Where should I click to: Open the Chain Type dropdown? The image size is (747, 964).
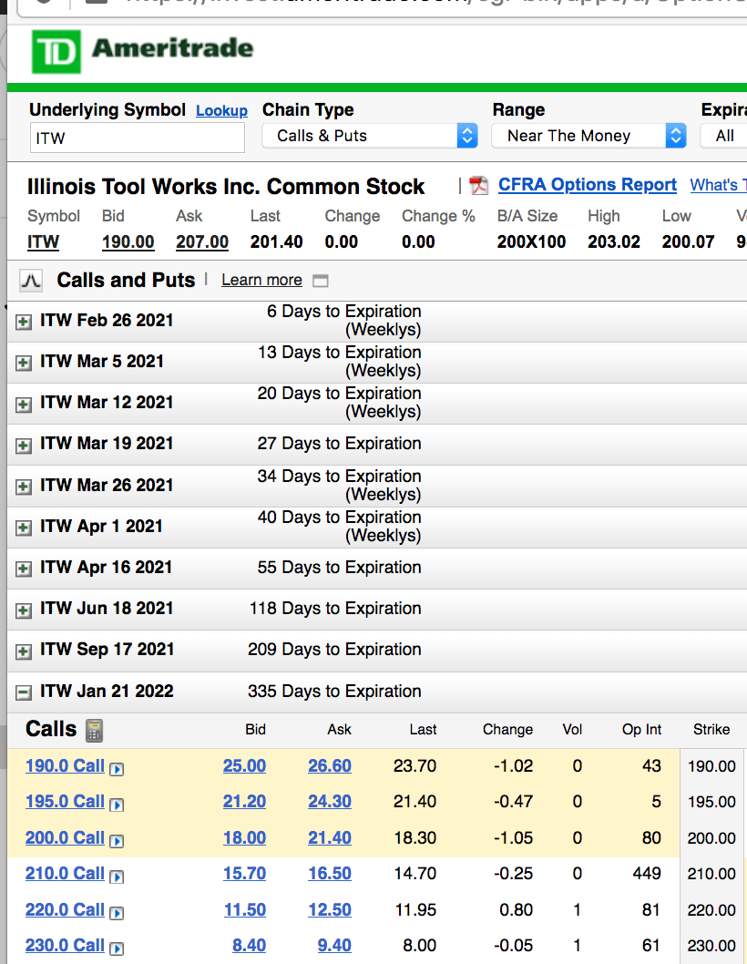point(370,136)
